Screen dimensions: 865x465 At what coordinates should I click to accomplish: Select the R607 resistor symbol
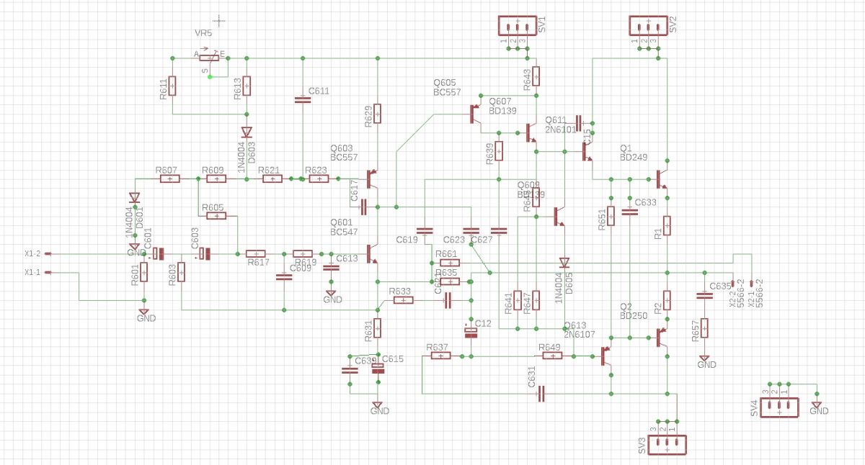[169, 179]
